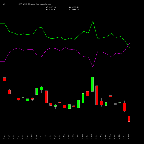Click the open value O: 575.00
This screenshot has width=144, height=144.
coord(51,10)
